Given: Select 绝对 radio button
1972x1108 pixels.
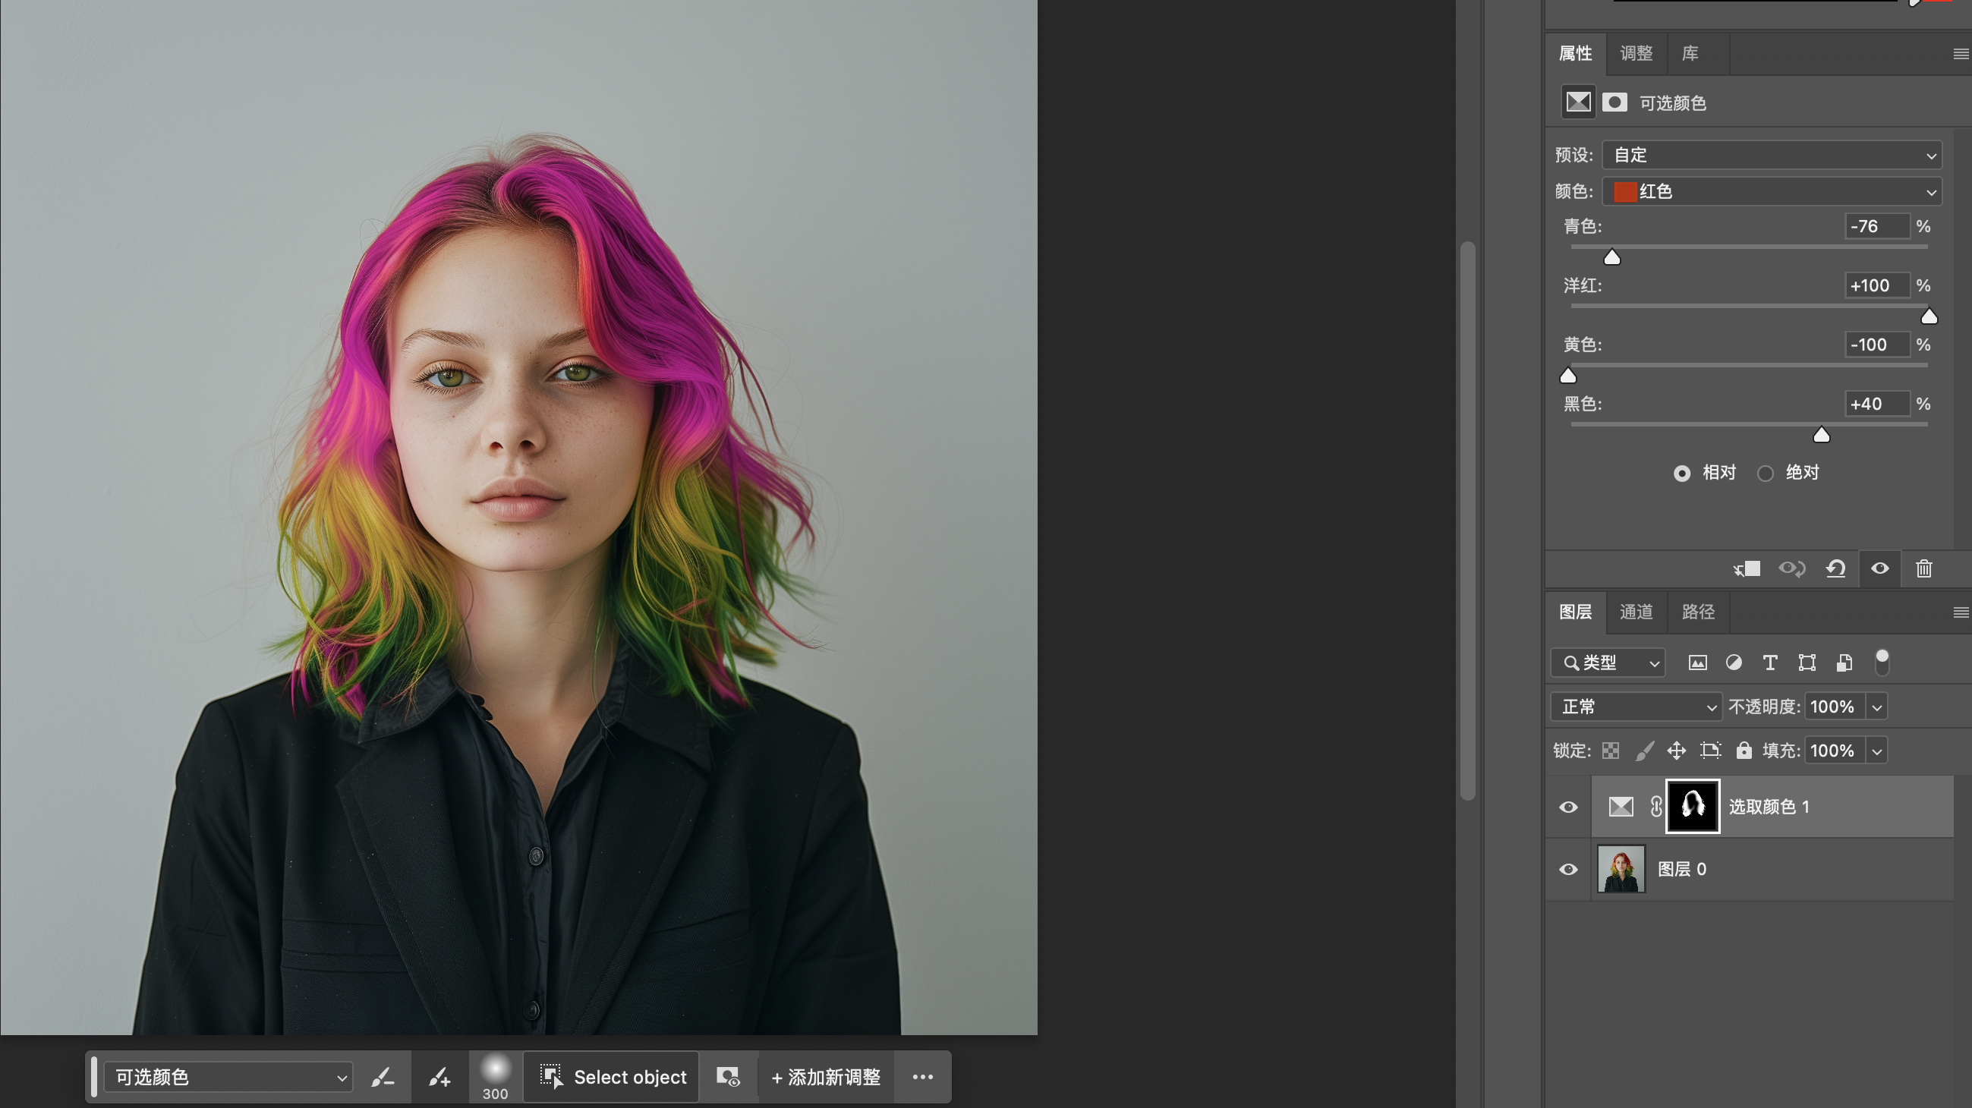Looking at the screenshot, I should click(1766, 474).
